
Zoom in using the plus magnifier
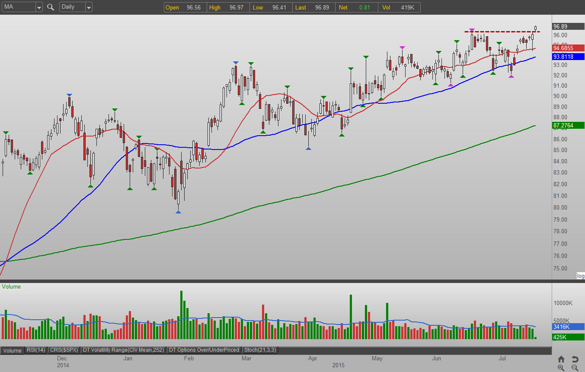click(561, 368)
